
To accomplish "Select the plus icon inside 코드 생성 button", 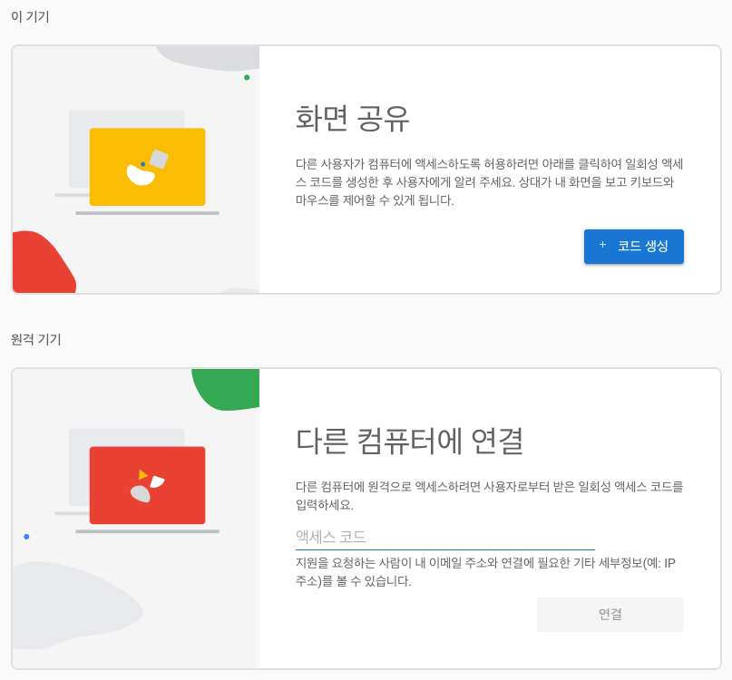I will coord(601,246).
